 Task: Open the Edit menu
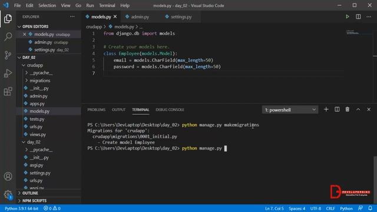pos(29,5)
